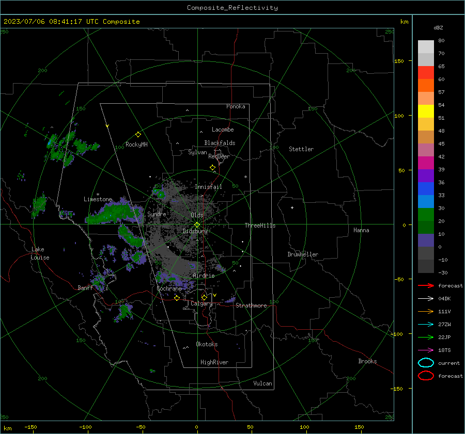Click the Sundre label
Viewport: 465px width, 434px height.
coord(157,214)
